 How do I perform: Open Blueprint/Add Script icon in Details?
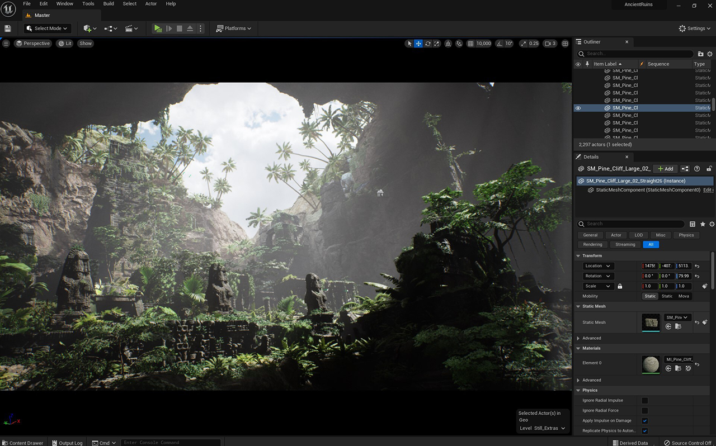coord(685,169)
